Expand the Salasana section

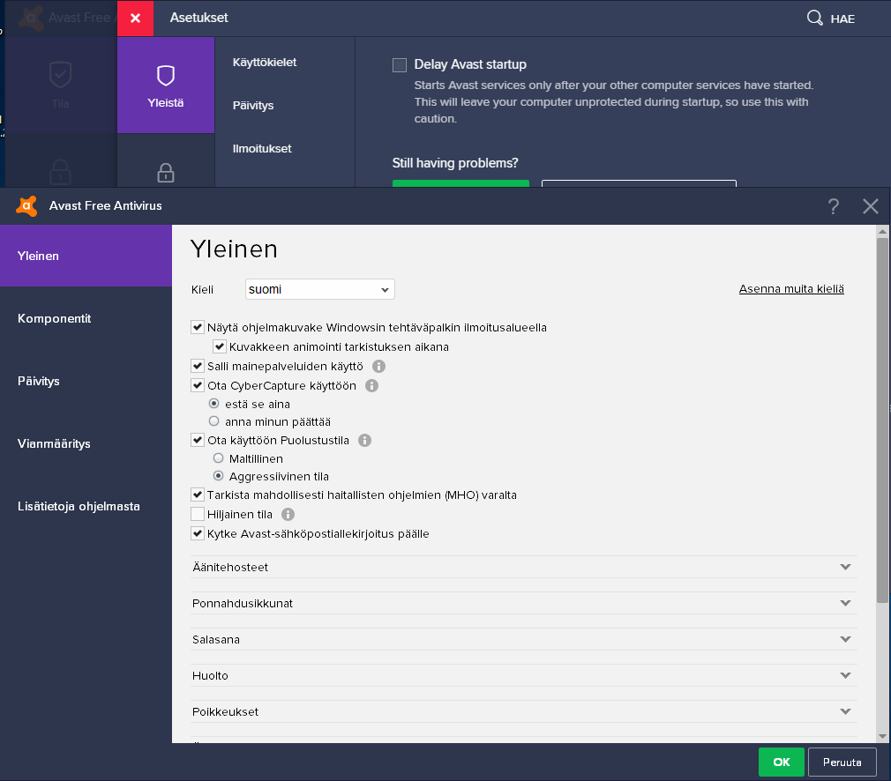(524, 640)
